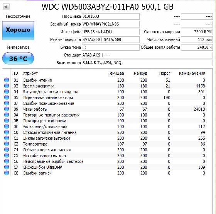Click the Порог column header
The width and height of the screenshot is (216, 214).
pos(165,74)
